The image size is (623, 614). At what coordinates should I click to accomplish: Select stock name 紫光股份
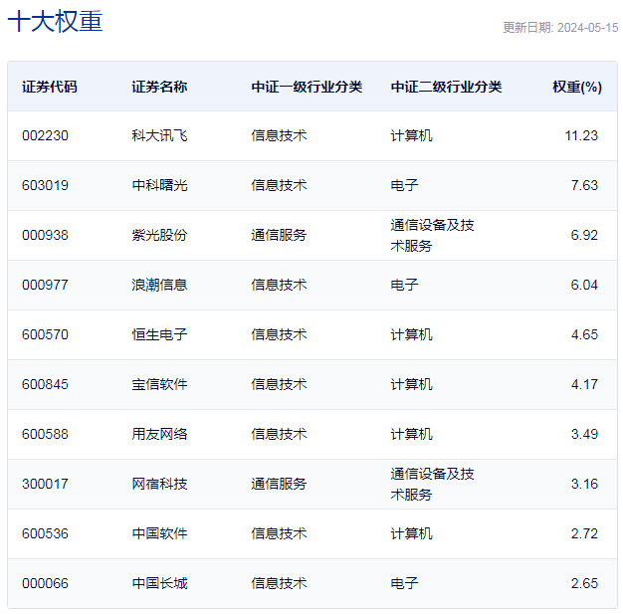coord(159,235)
